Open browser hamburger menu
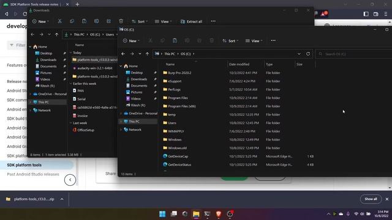The image size is (392, 220). (x=386, y=14)
